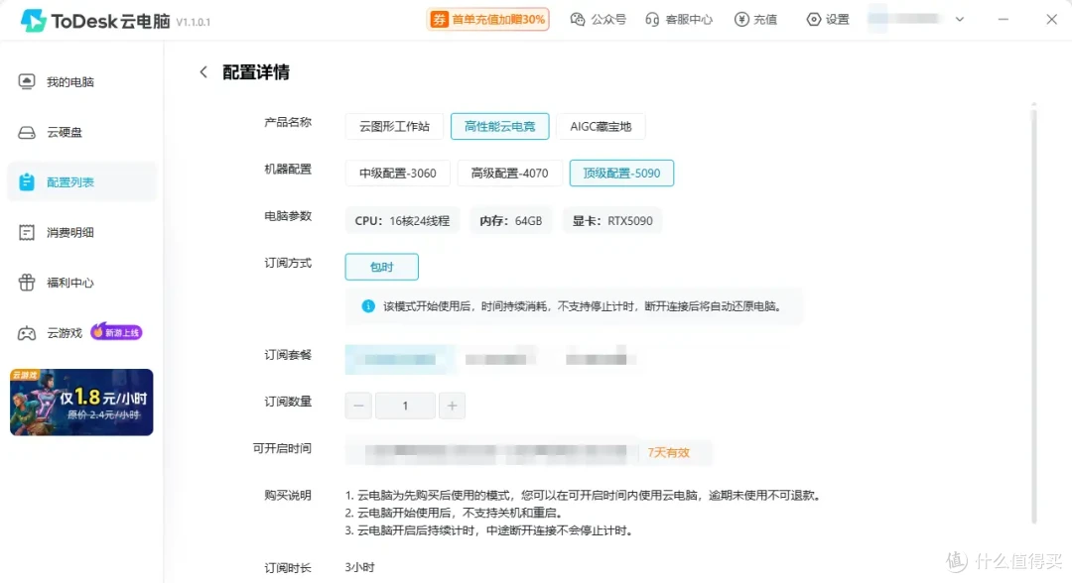Click the info icon in the notice
1072x583 pixels.
368,305
